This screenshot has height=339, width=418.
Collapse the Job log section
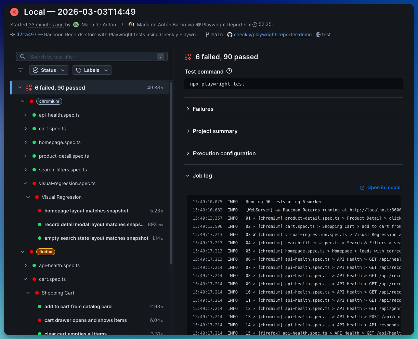pyautogui.click(x=202, y=175)
